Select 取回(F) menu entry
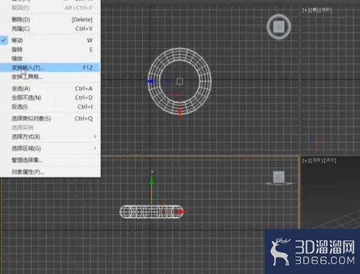 [x=50, y=8]
